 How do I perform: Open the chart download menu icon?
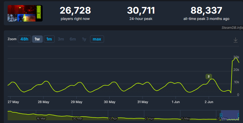235,40
